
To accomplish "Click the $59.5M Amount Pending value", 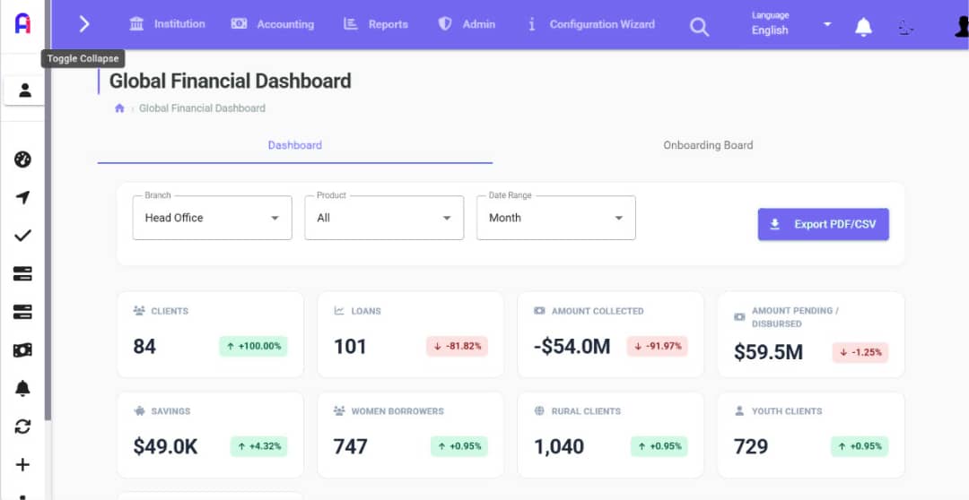I will (x=769, y=352).
